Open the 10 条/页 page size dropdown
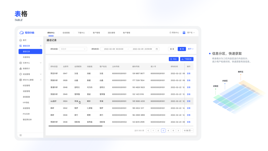 pyautogui.click(x=188, y=130)
